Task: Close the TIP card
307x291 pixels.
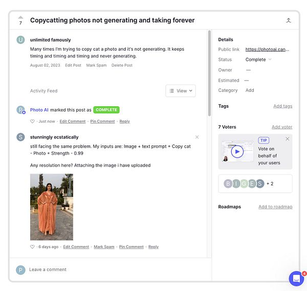Action: coord(287,139)
